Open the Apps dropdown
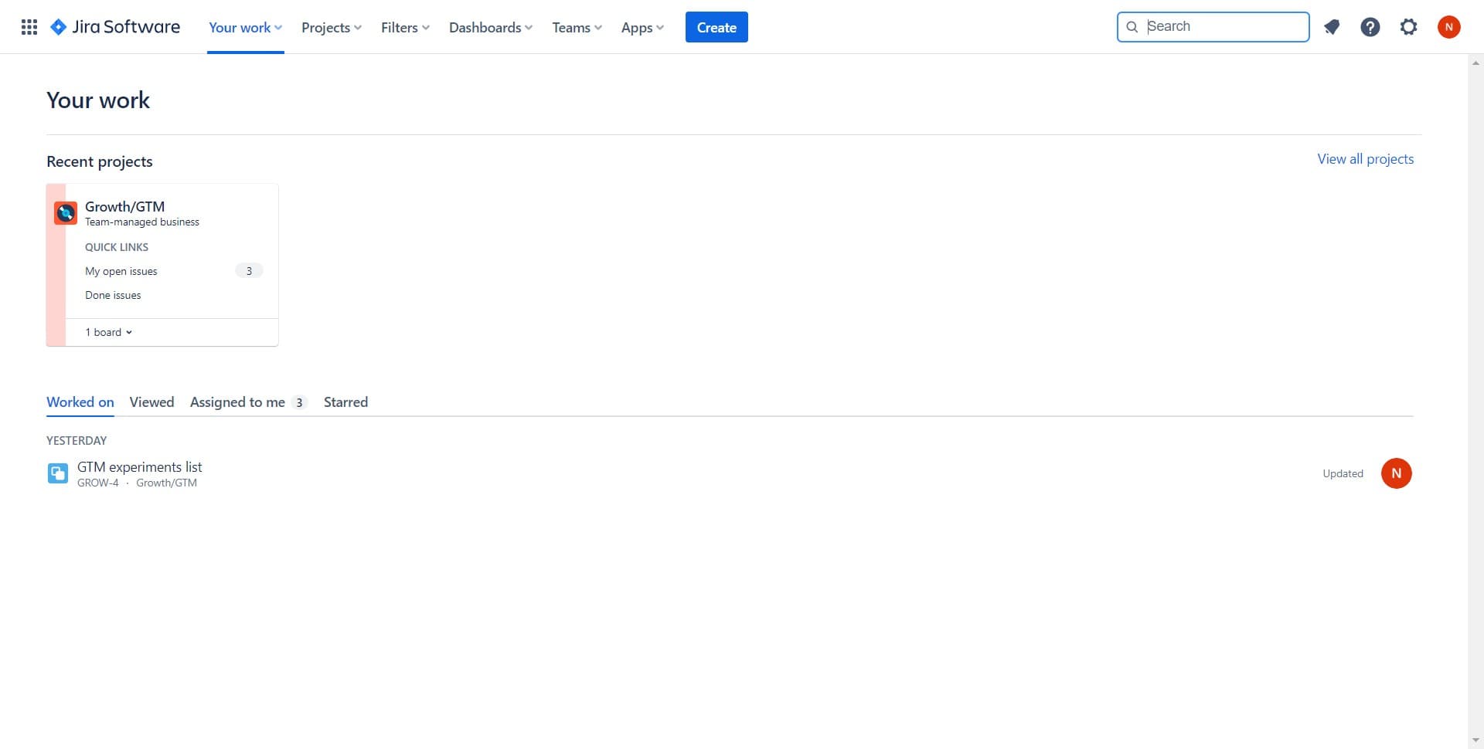The width and height of the screenshot is (1484, 749). [642, 27]
